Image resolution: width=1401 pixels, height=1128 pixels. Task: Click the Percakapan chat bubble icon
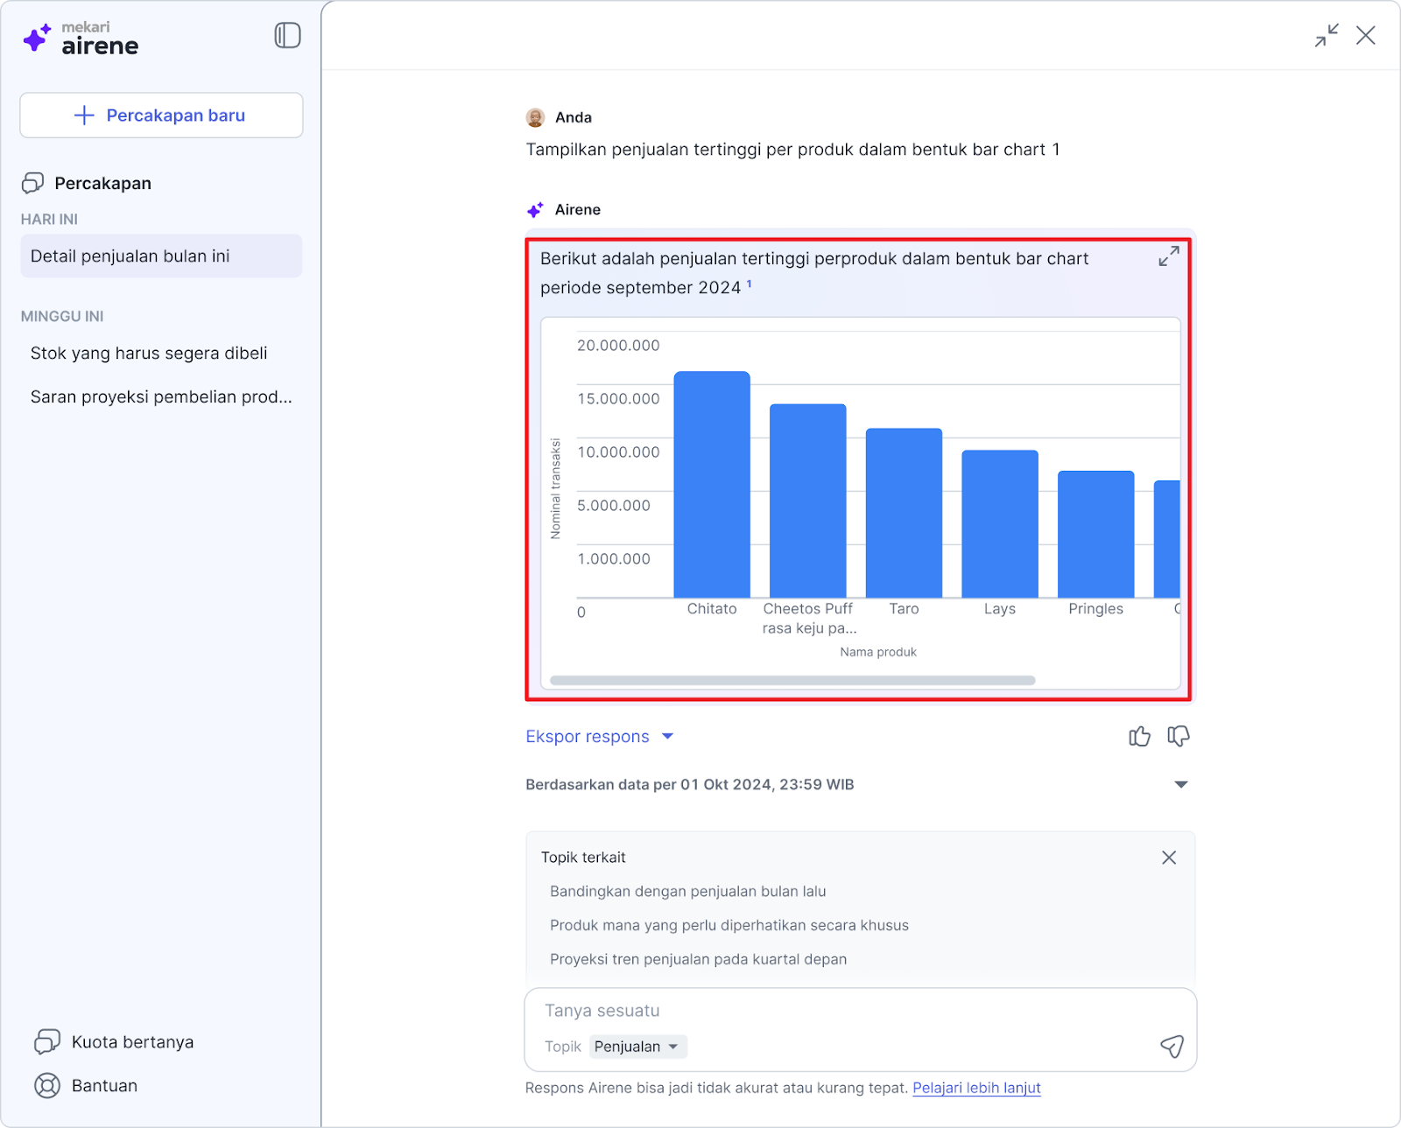[x=32, y=183]
